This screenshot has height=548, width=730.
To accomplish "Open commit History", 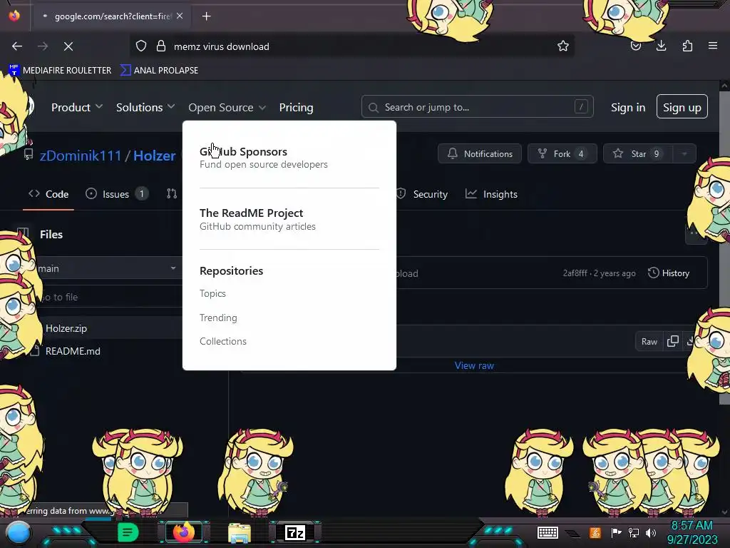I will tap(669, 273).
